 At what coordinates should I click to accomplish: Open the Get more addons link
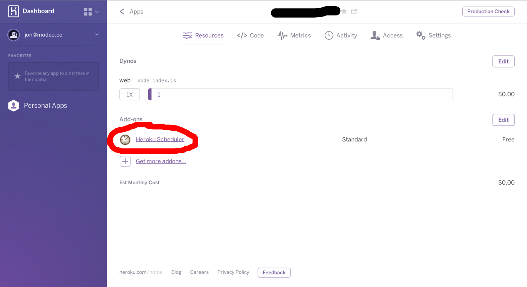[x=161, y=161]
